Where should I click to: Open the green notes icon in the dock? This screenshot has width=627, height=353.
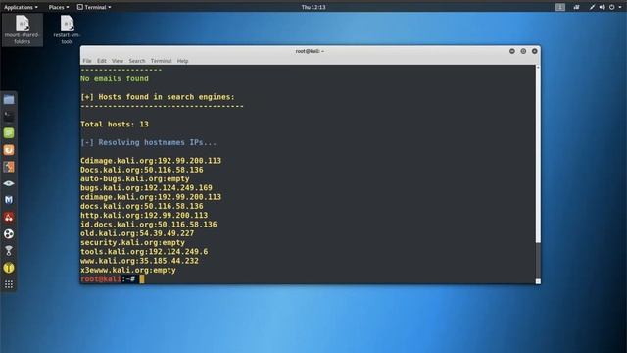point(9,133)
